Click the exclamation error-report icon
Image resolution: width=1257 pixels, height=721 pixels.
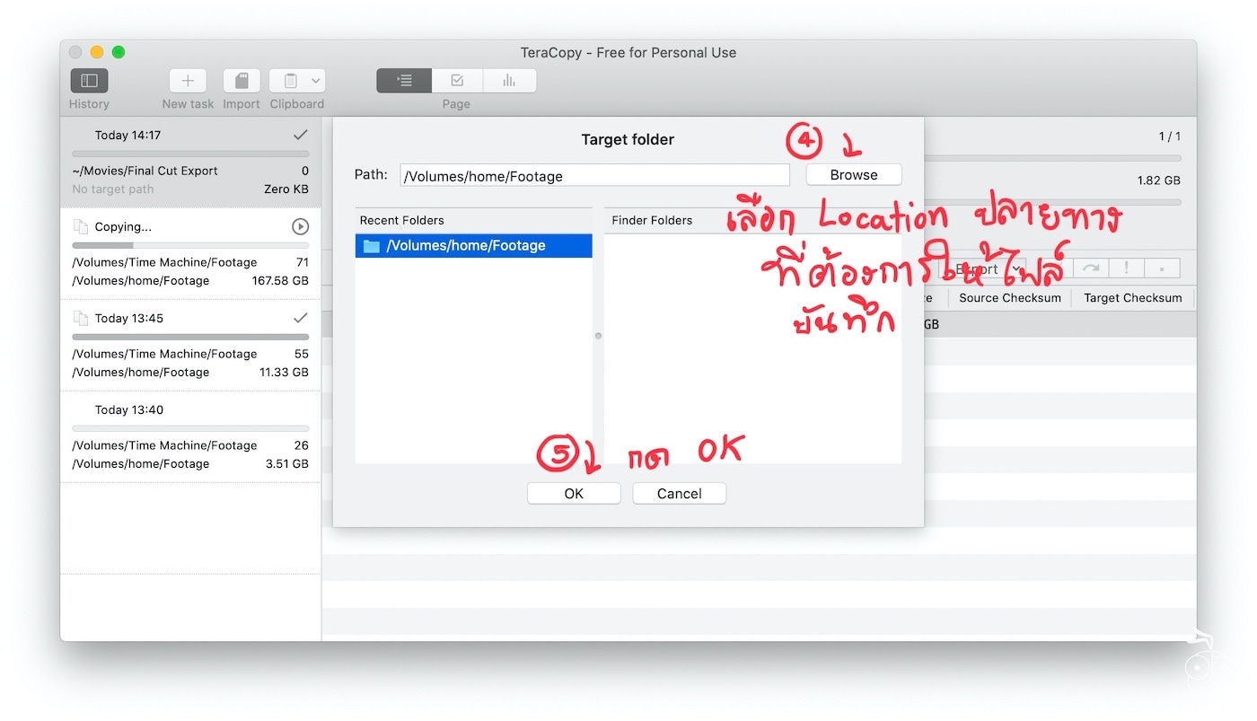(1126, 267)
